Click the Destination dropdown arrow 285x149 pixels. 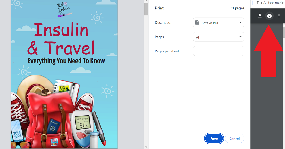[240, 22]
